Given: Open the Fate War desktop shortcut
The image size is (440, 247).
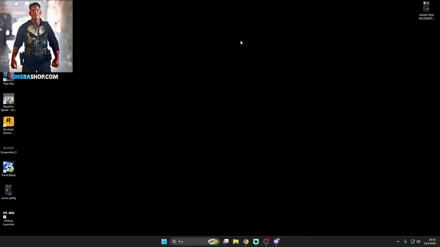Looking at the screenshot, I should [x=9, y=79].
